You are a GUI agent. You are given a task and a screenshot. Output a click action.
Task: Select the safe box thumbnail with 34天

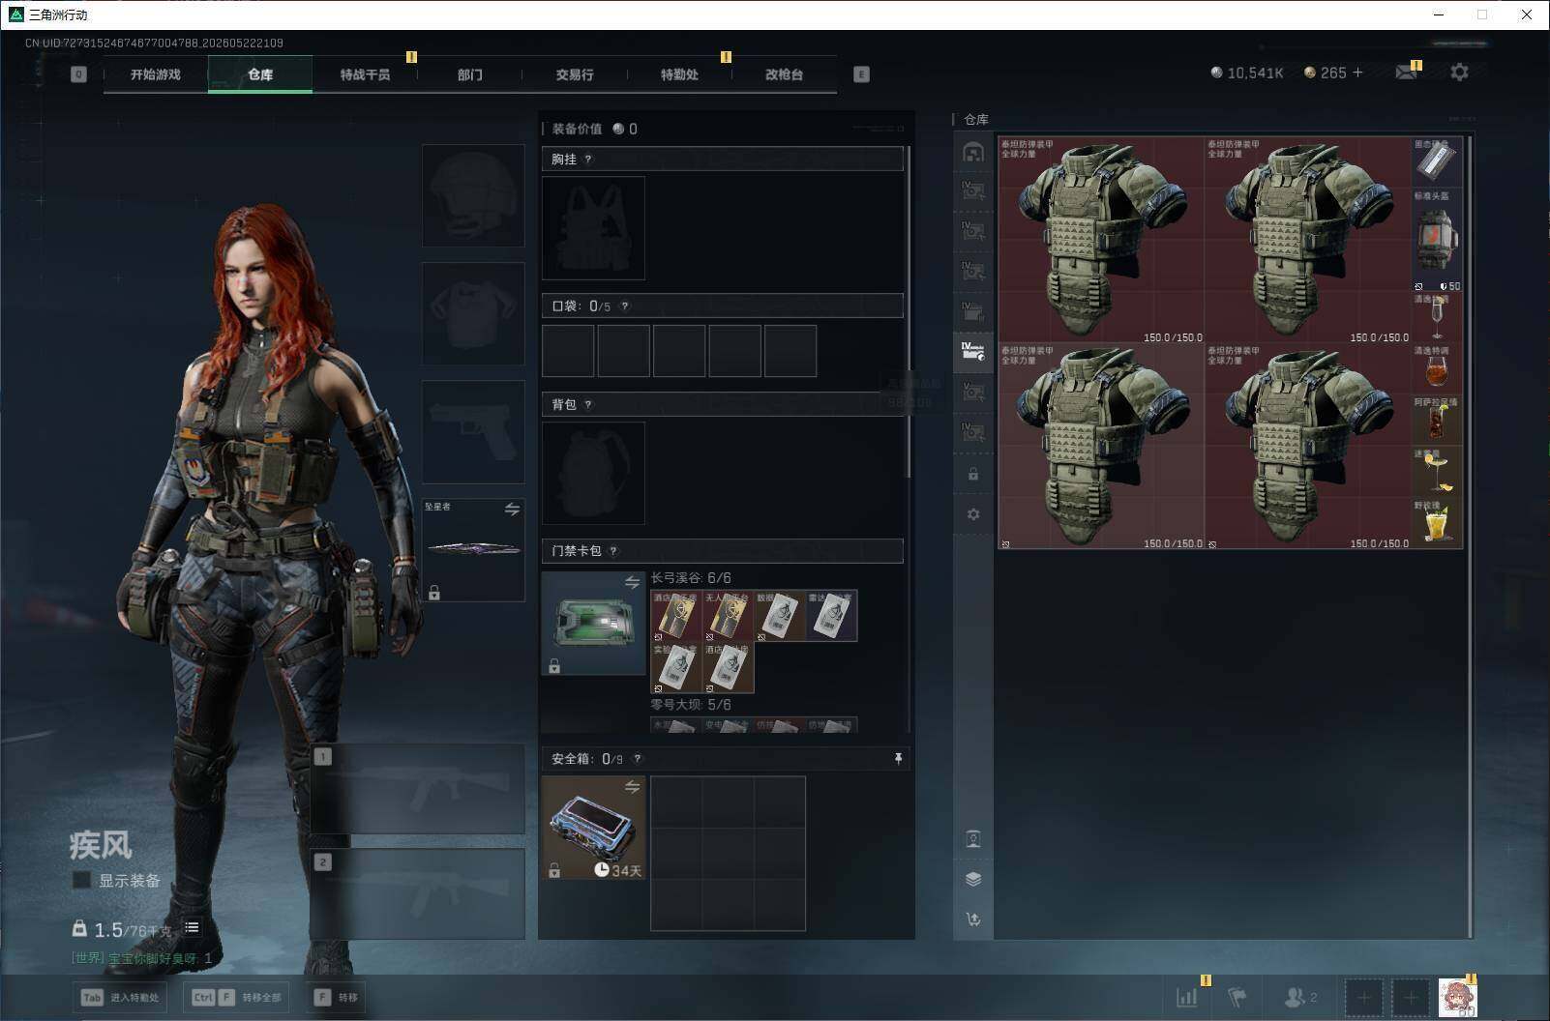(594, 828)
